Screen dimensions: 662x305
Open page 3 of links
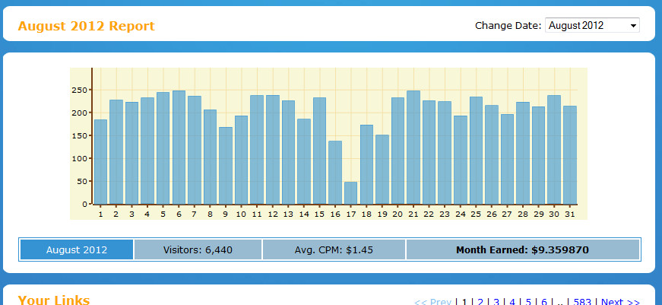[x=496, y=302]
